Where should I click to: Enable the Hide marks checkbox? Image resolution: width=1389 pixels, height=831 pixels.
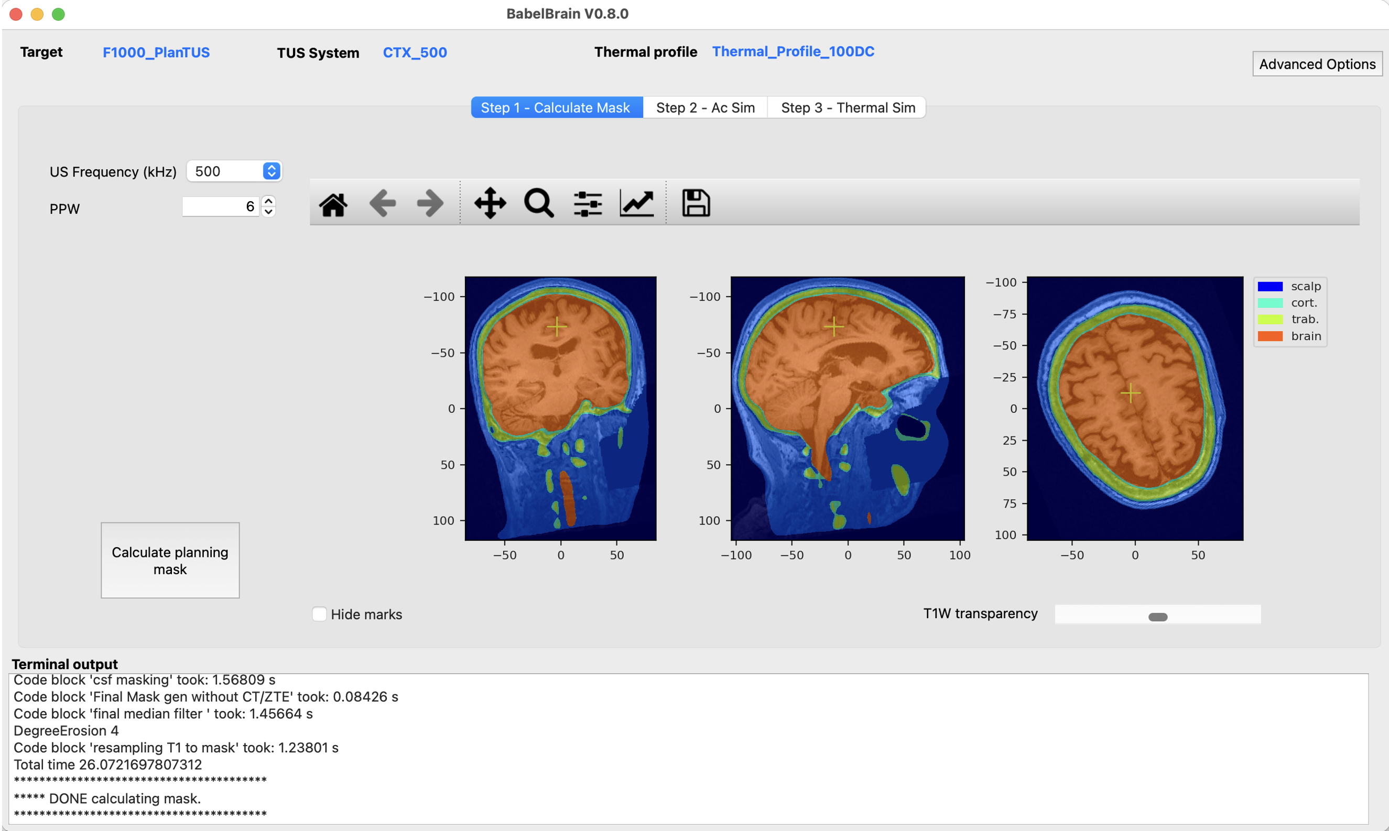319,614
